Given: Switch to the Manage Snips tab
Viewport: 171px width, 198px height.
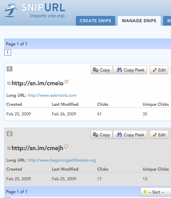Looking at the screenshot, I should point(139,21).
